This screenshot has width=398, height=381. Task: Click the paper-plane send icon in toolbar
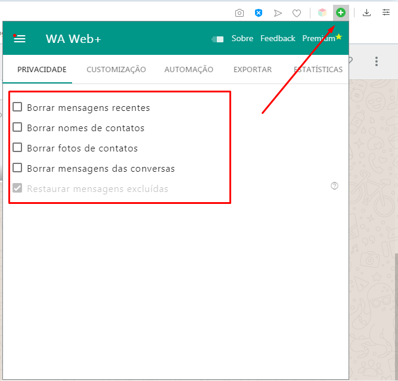278,13
